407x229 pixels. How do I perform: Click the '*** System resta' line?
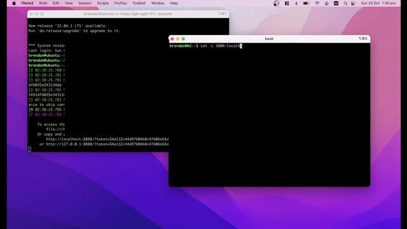point(46,46)
